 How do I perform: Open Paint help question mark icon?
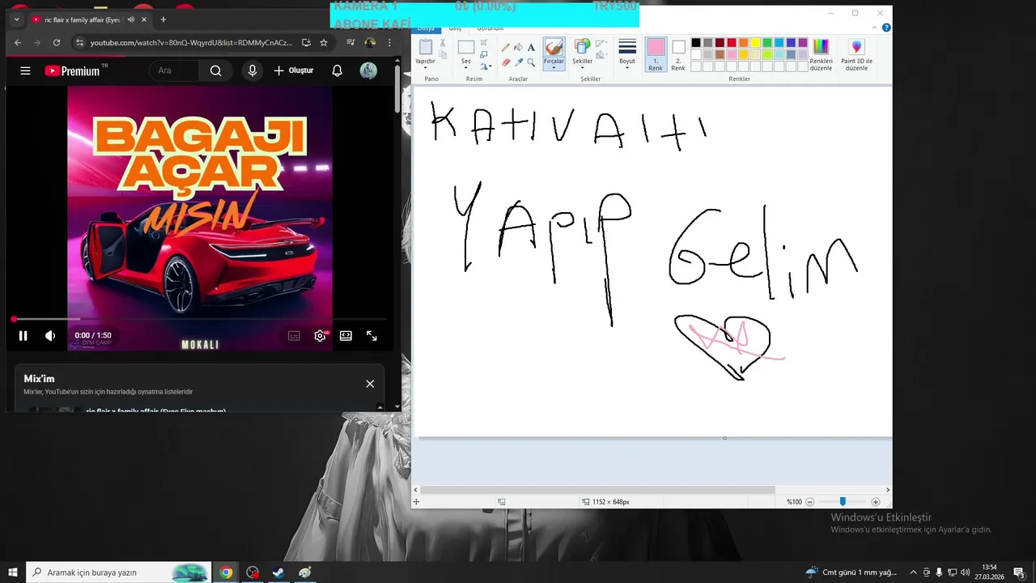[x=886, y=28]
